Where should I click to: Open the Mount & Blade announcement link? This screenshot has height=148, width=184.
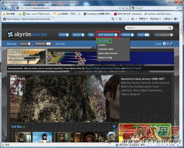point(93,68)
